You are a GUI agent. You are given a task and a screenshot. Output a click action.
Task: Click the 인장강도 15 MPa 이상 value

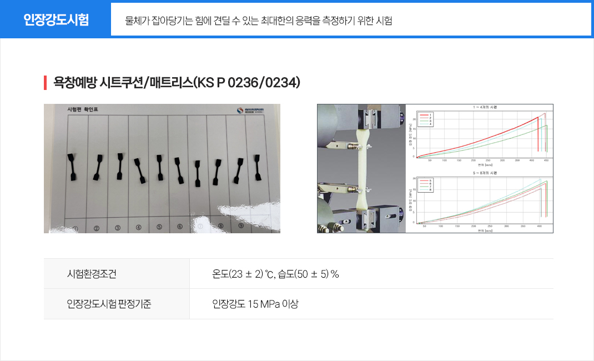(x=255, y=304)
